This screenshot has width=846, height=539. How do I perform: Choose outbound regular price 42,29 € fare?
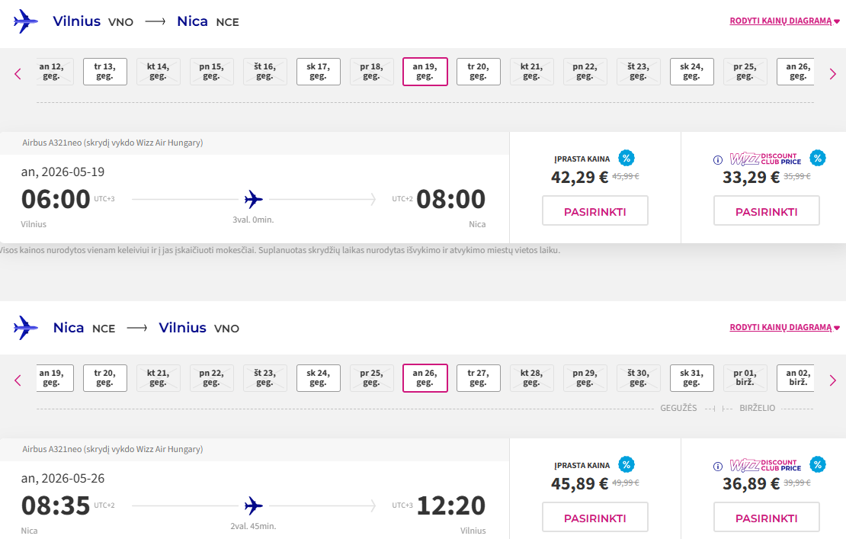click(x=594, y=211)
